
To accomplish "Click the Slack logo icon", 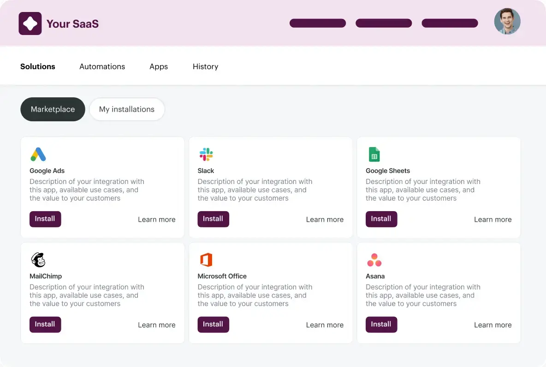I will tap(206, 154).
